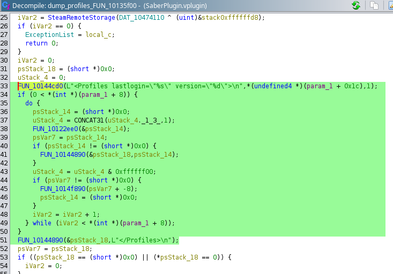Click the 0x1c offset on line 33
The height and width of the screenshot is (274, 393).
click(x=352, y=86)
